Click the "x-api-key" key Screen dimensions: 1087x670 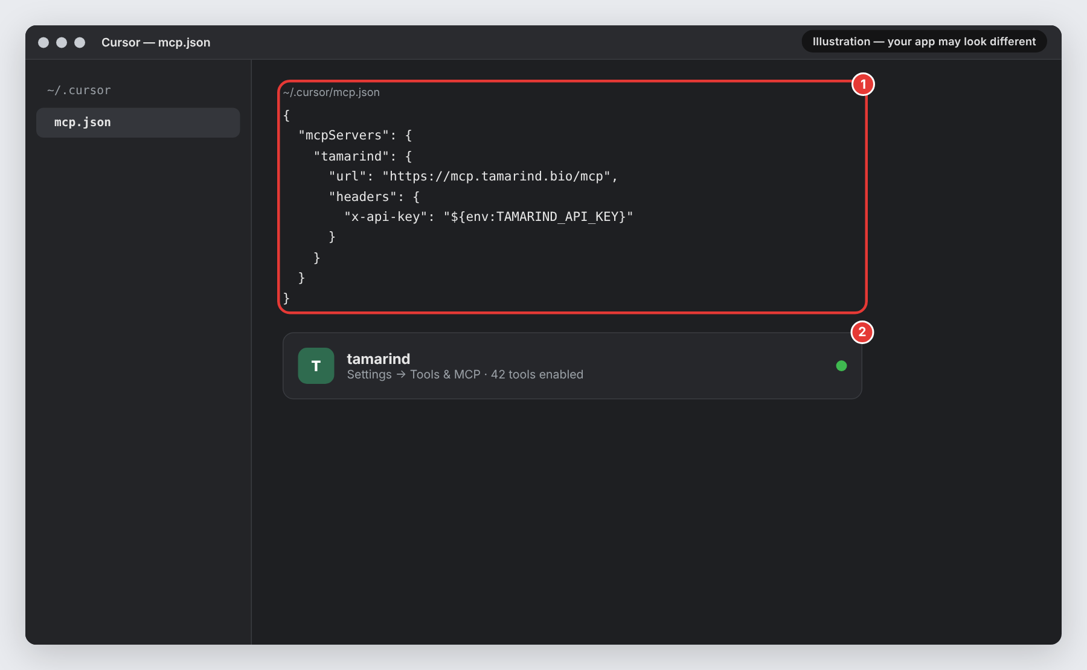pos(386,217)
